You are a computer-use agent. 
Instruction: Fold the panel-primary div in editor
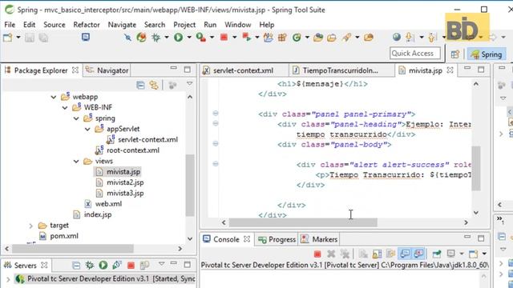click(x=216, y=114)
